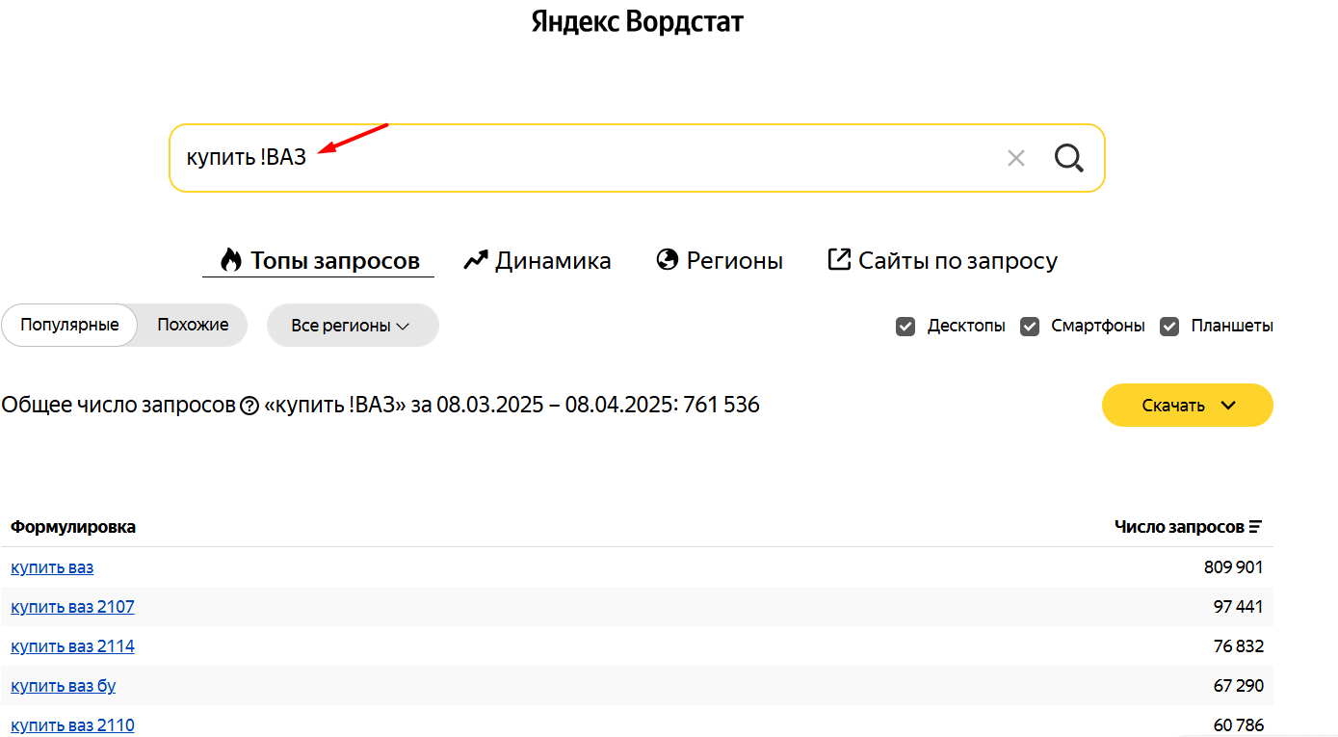This screenshot has height=737, width=1338.
Task: Click the 67 290 request count
Action: [x=1239, y=686]
